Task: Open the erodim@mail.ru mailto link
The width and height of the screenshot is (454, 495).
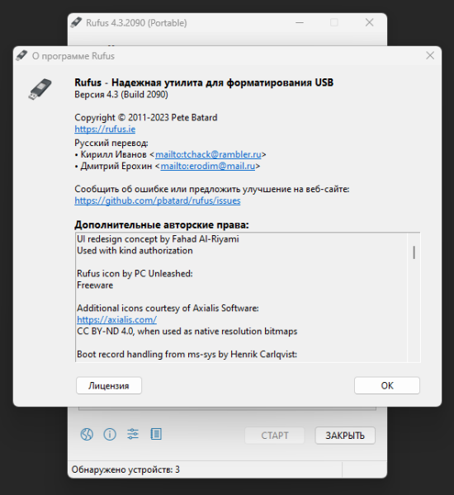Action: tap(207, 166)
